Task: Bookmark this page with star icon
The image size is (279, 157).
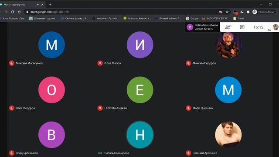Action: pos(227,12)
